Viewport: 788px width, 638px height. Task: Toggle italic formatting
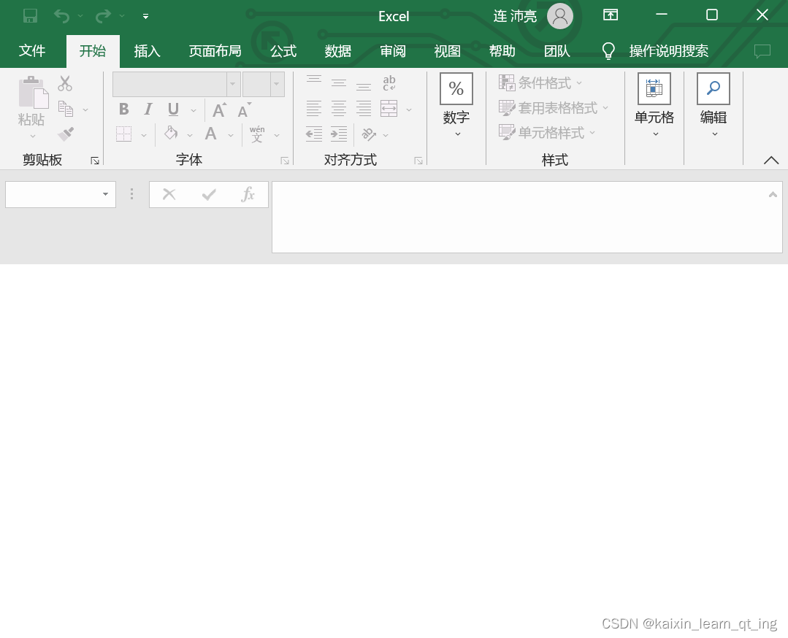[147, 109]
